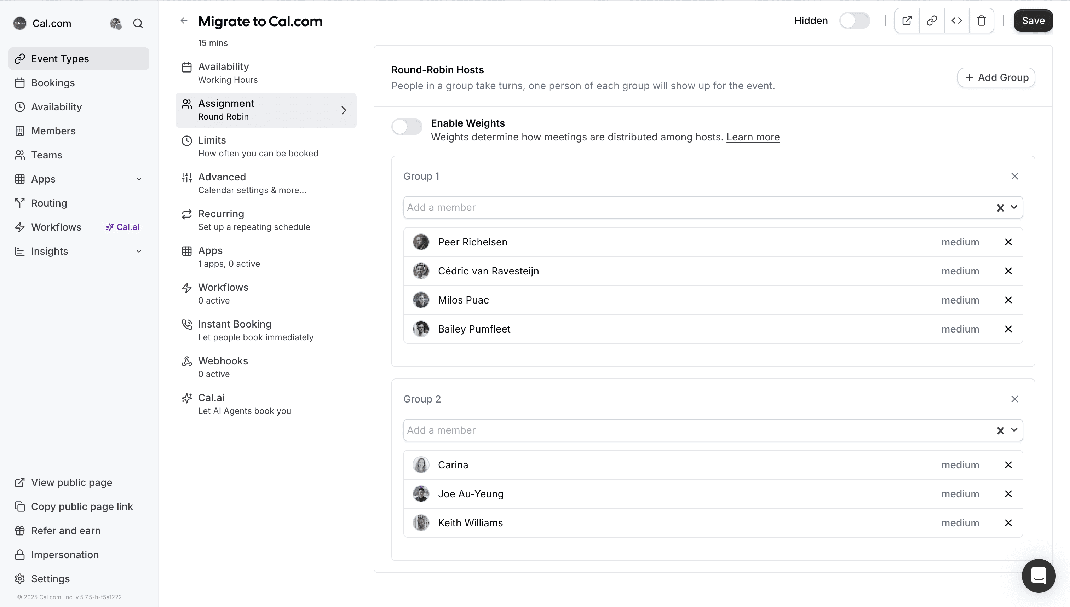This screenshot has height=607, width=1070.
Task: Select the Assignment Round Robin tab
Action: pos(266,110)
